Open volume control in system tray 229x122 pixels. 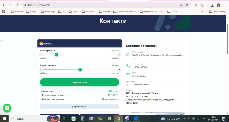194,118
